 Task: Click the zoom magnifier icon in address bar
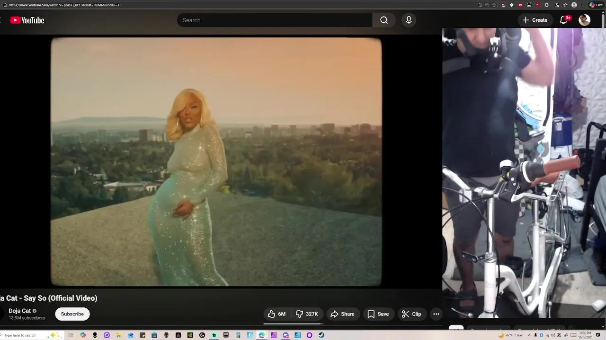[487, 5]
